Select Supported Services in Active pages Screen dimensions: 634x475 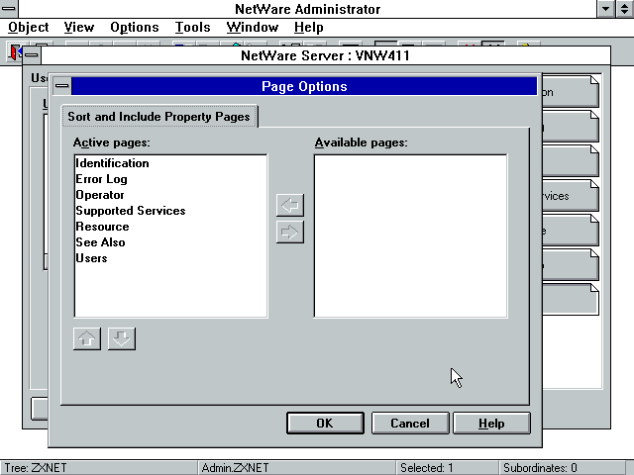tap(170, 211)
